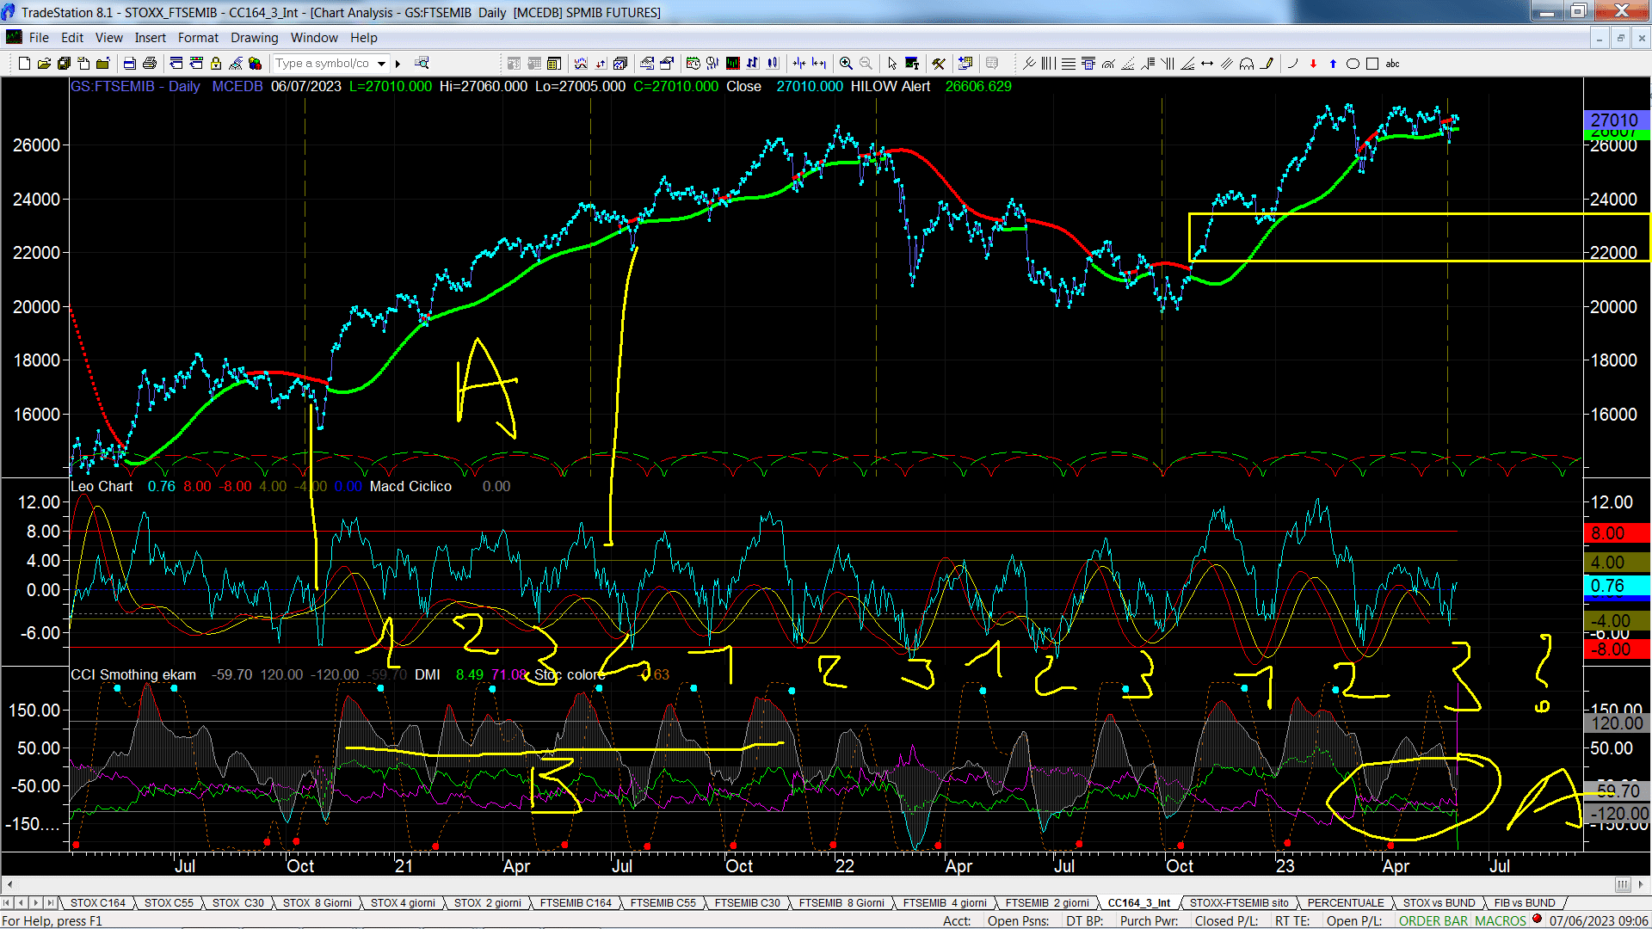The height and width of the screenshot is (929, 1652).
Task: Click the Leo Chart indicator label
Action: 102,486
